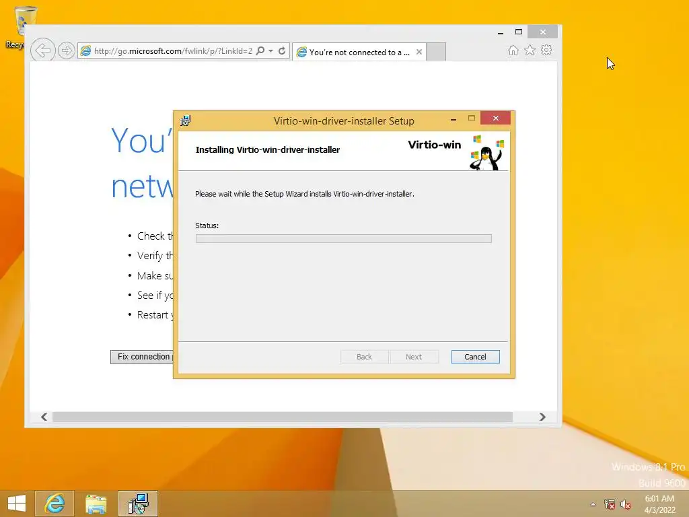The image size is (689, 517).
Task: Click 'Installing Virtio-win-driver-installer' heading
Action: [268, 150]
